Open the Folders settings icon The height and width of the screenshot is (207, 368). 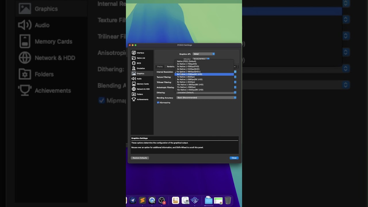pyautogui.click(x=134, y=94)
